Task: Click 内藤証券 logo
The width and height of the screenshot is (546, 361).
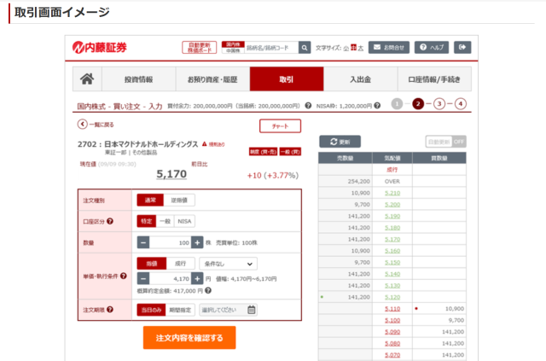Action: click(100, 48)
